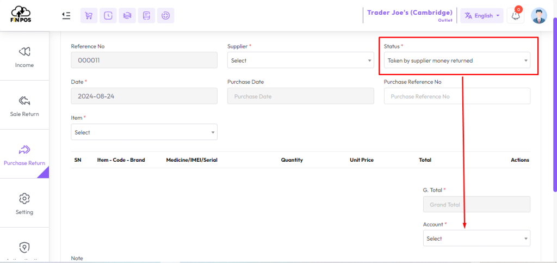
Task: Click the Note label
Action: click(x=77, y=259)
